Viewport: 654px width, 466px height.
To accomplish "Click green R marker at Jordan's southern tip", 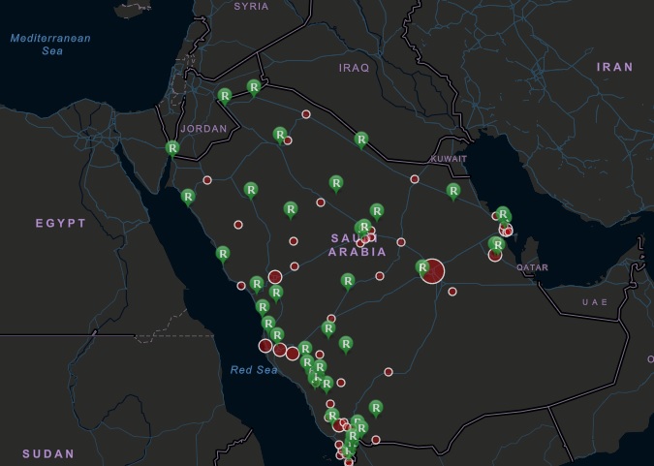I will (171, 148).
